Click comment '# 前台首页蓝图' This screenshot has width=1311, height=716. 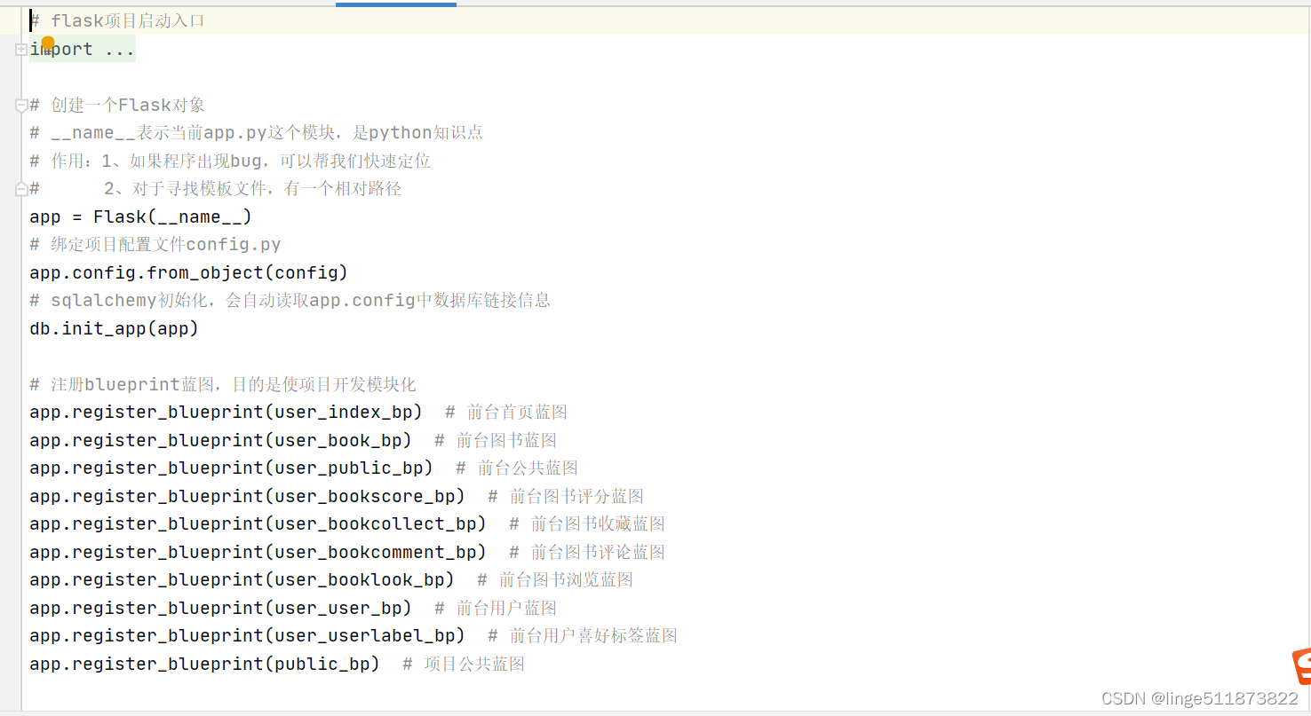pos(506,413)
